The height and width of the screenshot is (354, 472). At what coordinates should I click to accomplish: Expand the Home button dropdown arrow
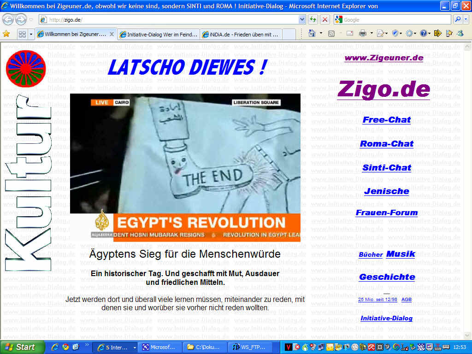click(x=321, y=33)
